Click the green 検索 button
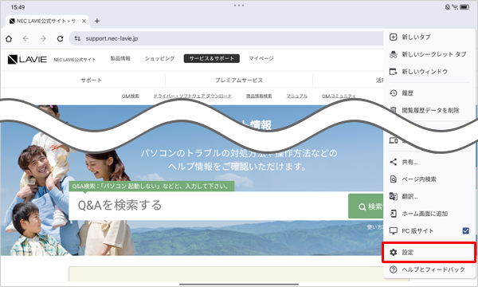 click(x=366, y=206)
